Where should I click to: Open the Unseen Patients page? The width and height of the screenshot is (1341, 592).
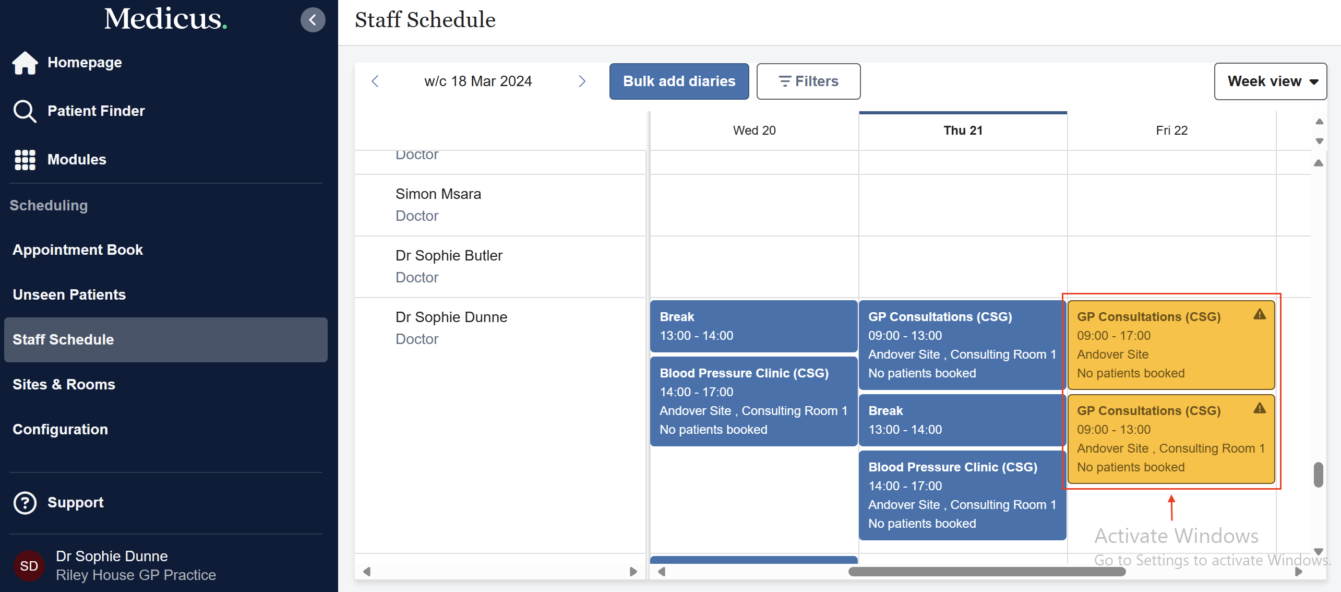click(69, 294)
